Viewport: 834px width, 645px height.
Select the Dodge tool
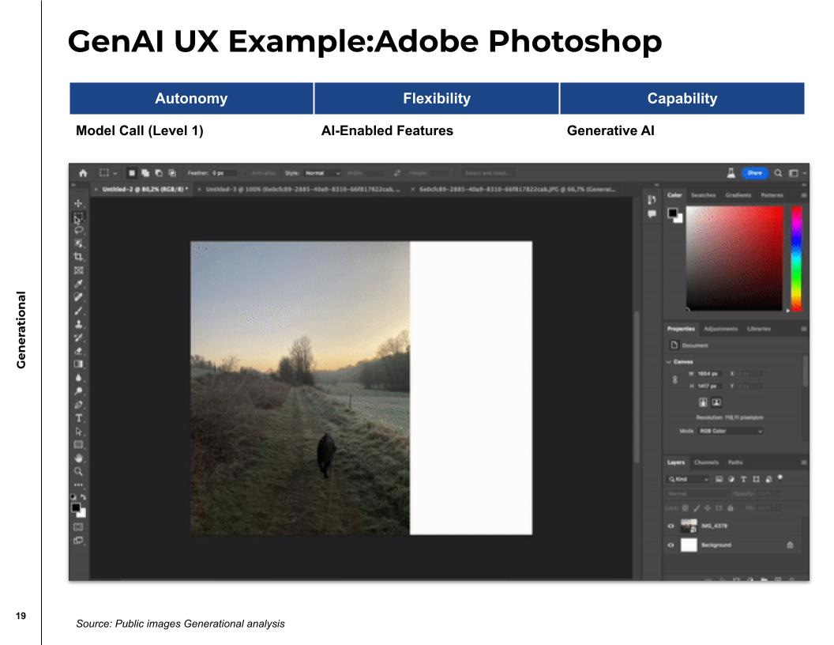coord(78,390)
